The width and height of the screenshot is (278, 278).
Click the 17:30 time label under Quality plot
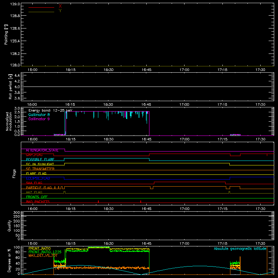click(260, 244)
